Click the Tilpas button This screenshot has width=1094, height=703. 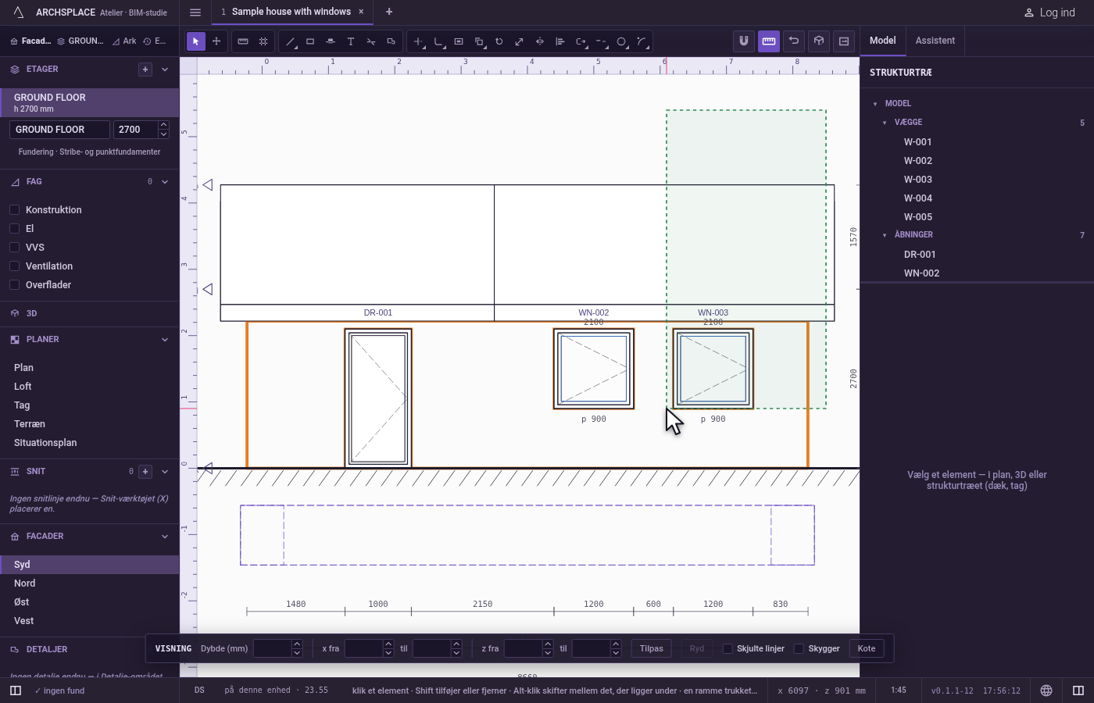[652, 649]
